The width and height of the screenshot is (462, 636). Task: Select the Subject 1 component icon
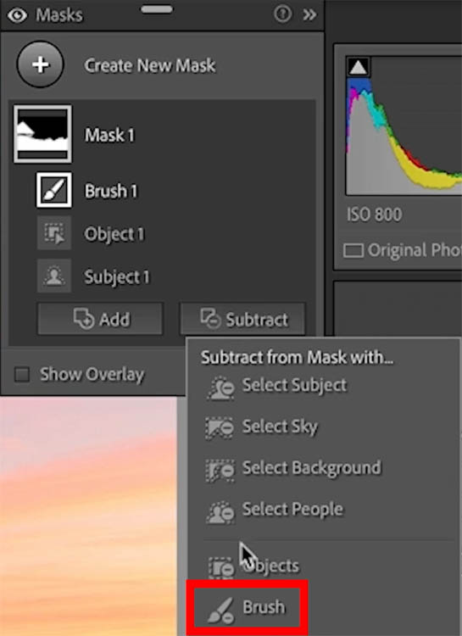pos(54,276)
